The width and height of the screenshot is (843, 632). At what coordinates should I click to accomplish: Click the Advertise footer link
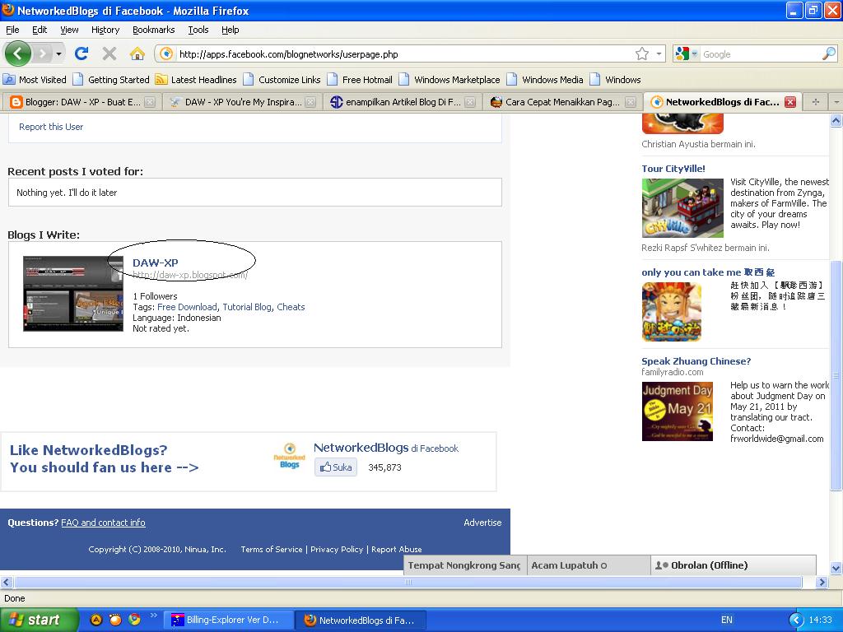pos(482,523)
